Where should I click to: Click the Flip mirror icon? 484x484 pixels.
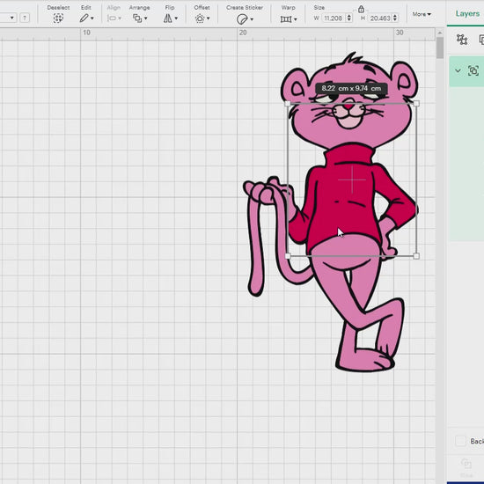[167, 18]
